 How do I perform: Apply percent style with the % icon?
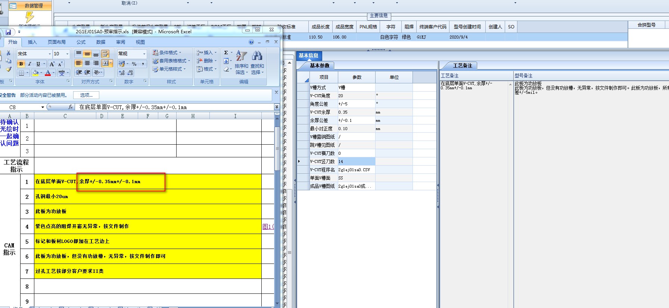click(134, 64)
